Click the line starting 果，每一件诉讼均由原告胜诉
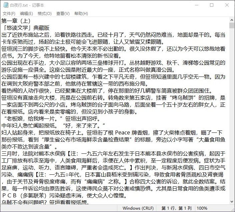The height and width of the screenshot is (212, 235). [x=113, y=188]
